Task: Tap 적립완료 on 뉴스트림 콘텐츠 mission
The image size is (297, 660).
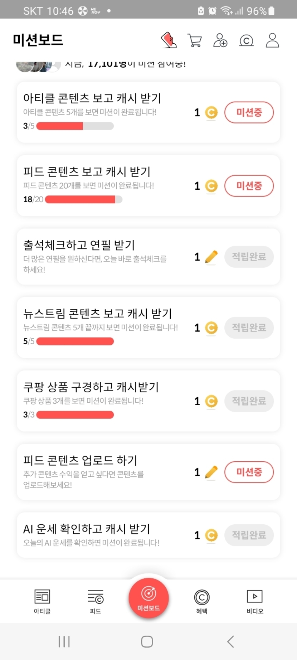Action: (249, 327)
